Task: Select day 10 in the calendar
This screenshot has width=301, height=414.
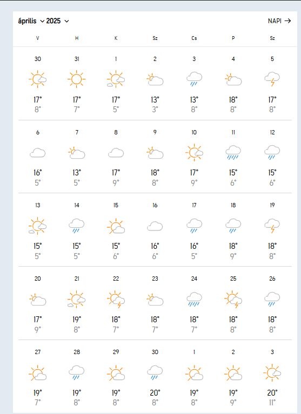Action: [x=194, y=132]
